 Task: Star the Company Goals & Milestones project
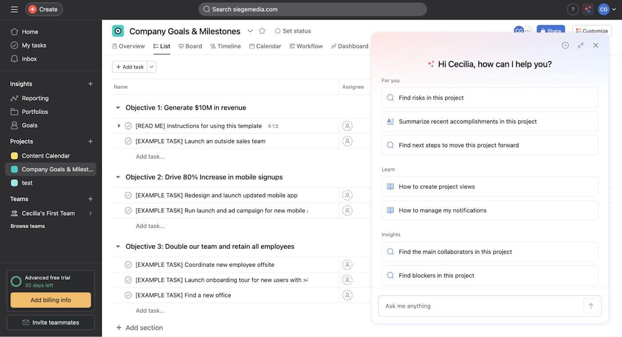pyautogui.click(x=262, y=31)
